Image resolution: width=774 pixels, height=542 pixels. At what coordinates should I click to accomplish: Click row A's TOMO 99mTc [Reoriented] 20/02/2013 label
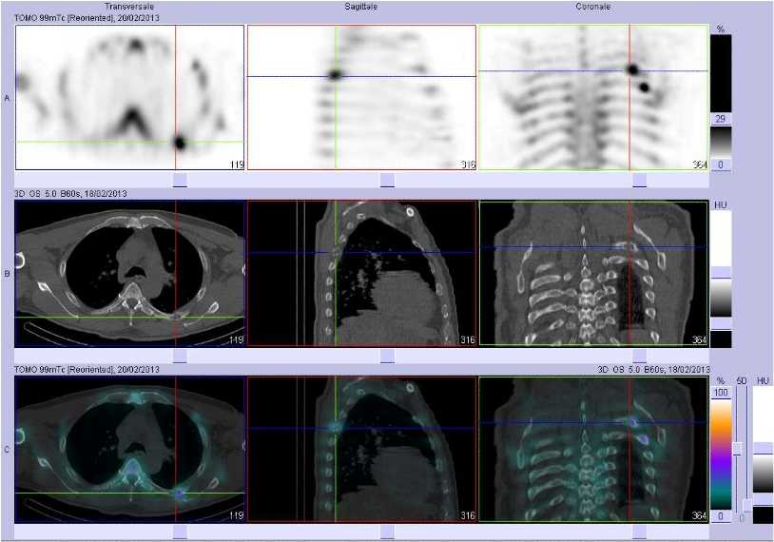click(87, 18)
